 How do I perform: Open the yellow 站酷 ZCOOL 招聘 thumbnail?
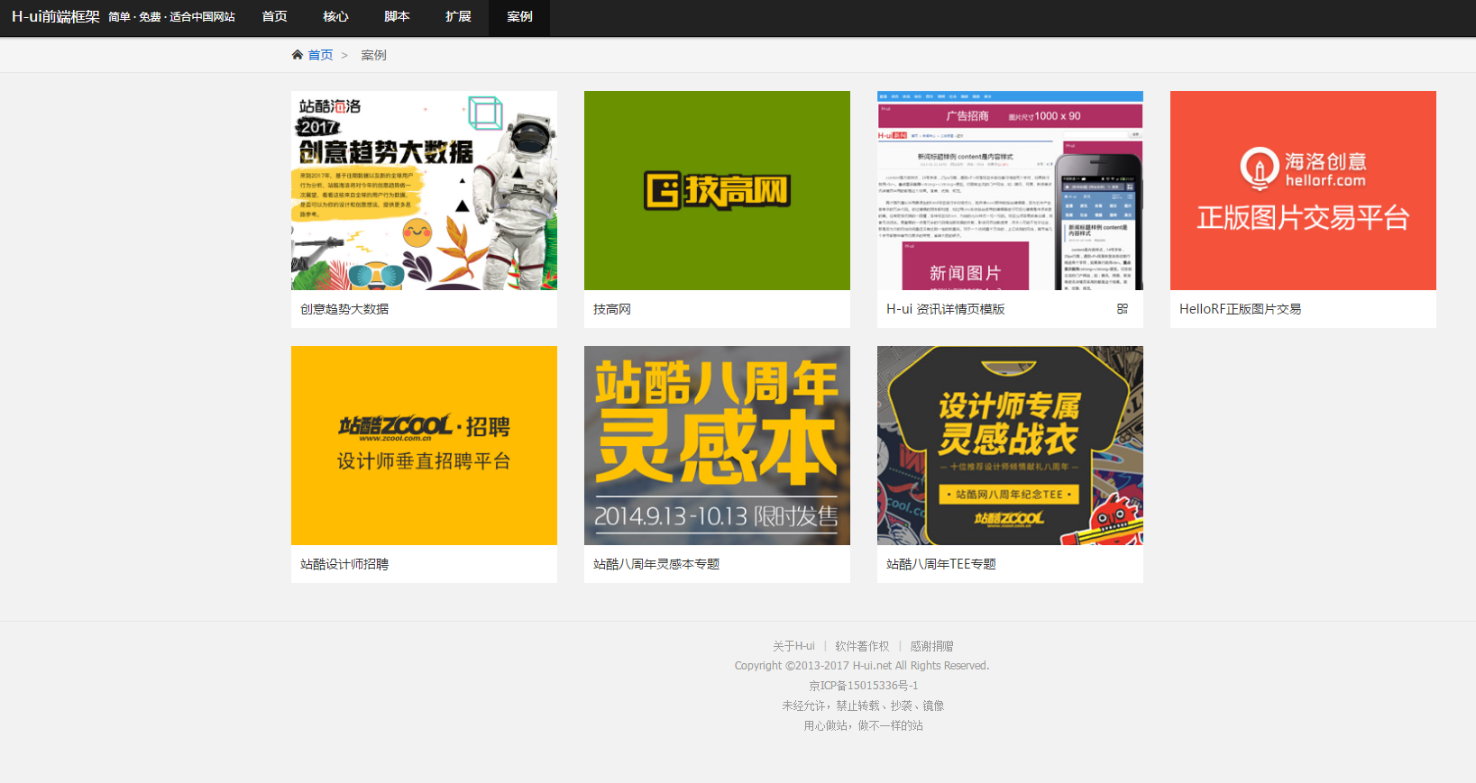[x=424, y=445]
